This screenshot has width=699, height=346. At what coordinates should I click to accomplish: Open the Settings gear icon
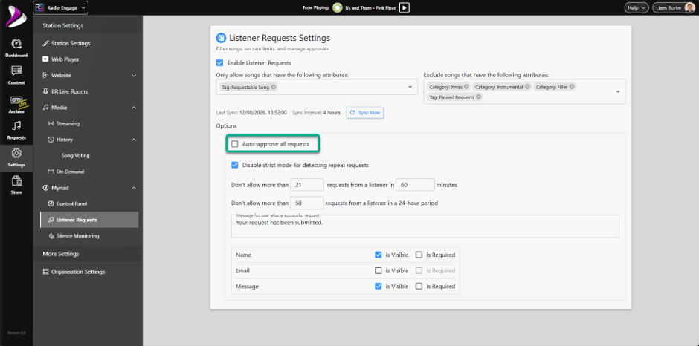pos(16,153)
